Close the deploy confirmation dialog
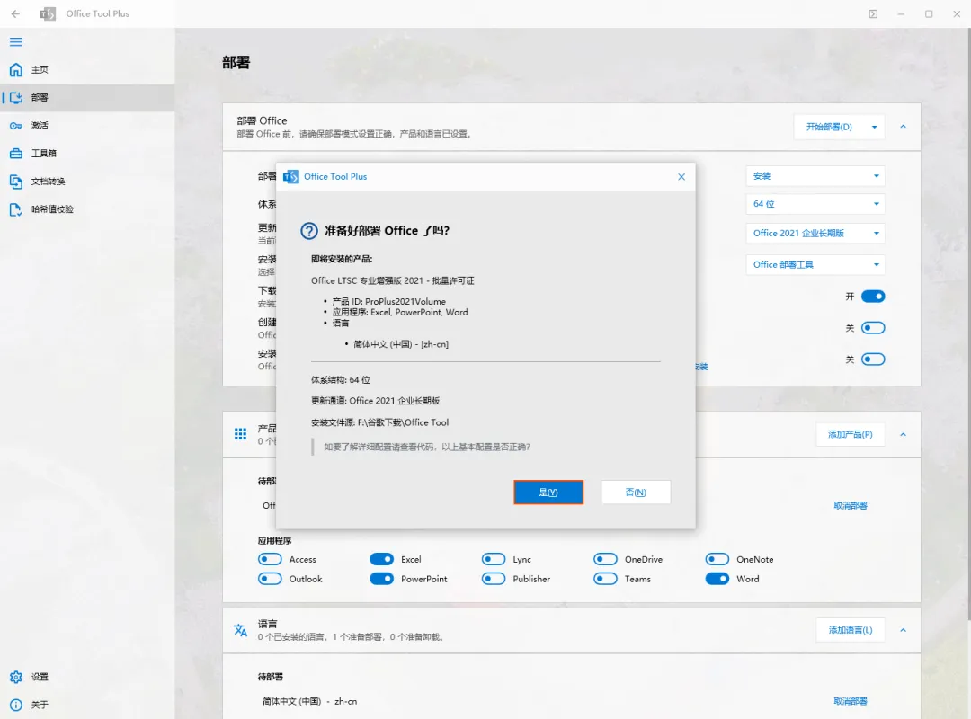This screenshot has height=719, width=971. 681,177
